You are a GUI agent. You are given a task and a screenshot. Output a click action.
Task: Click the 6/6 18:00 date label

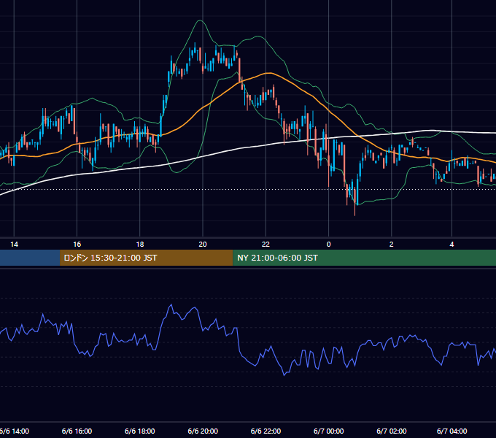pyautogui.click(x=140, y=431)
